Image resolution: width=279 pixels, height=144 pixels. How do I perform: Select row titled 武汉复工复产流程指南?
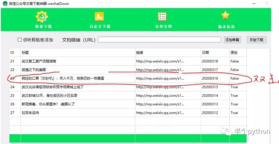(128, 61)
